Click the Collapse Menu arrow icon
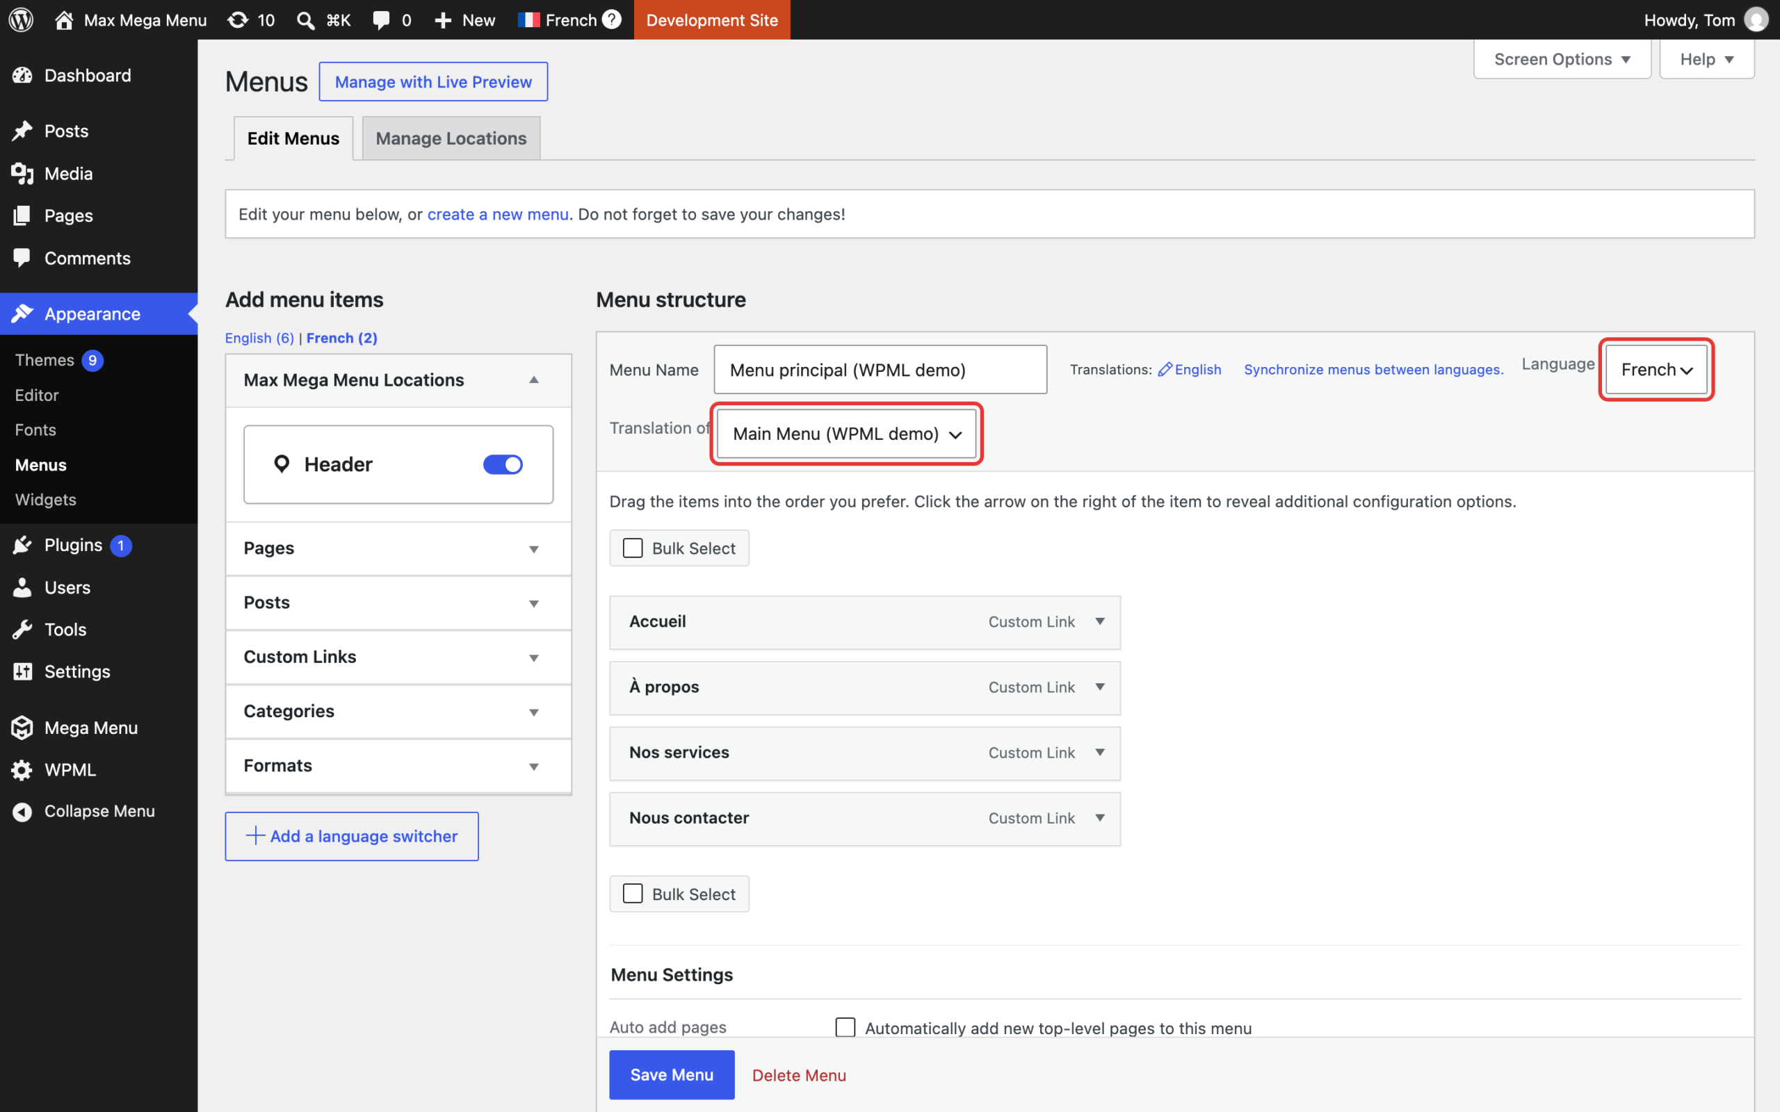This screenshot has height=1112, width=1780. (x=22, y=811)
